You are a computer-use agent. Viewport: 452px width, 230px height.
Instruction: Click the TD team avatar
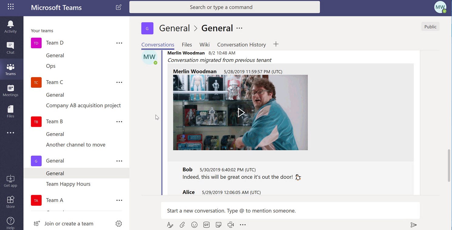coord(36,43)
